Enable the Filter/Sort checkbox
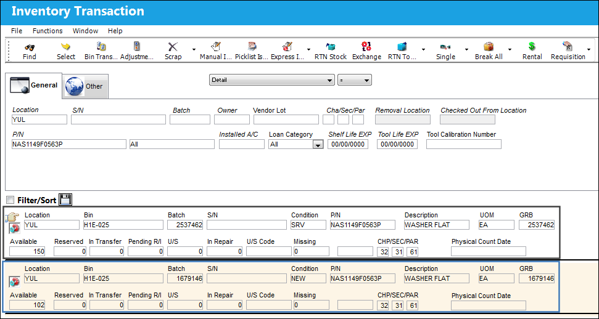This screenshot has width=599, height=319. click(x=10, y=200)
